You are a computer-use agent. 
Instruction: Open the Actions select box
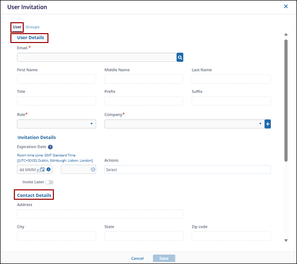pyautogui.click(x=187, y=170)
